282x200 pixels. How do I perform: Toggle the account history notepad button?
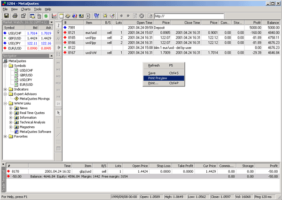pos(61,16)
